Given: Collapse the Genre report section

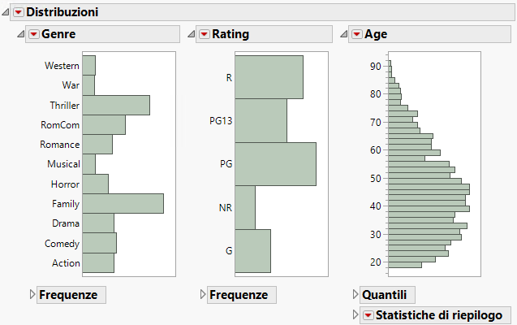Looking at the screenshot, I should point(21,34).
